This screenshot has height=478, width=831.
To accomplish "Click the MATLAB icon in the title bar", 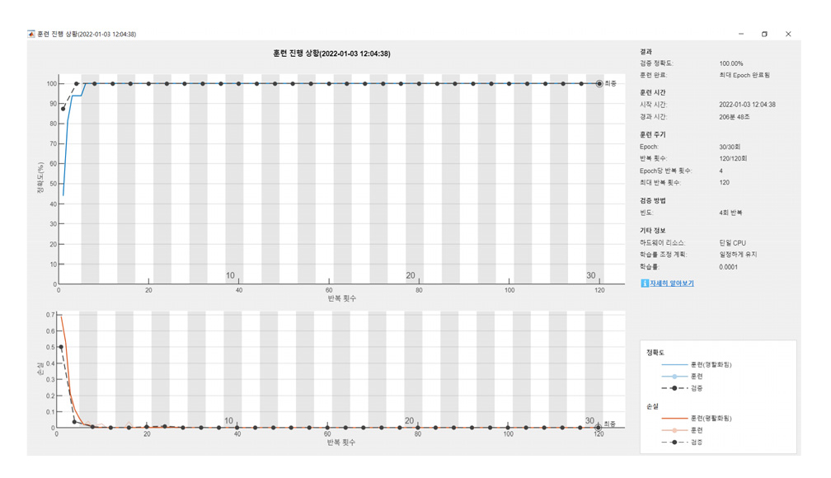I will tap(31, 35).
